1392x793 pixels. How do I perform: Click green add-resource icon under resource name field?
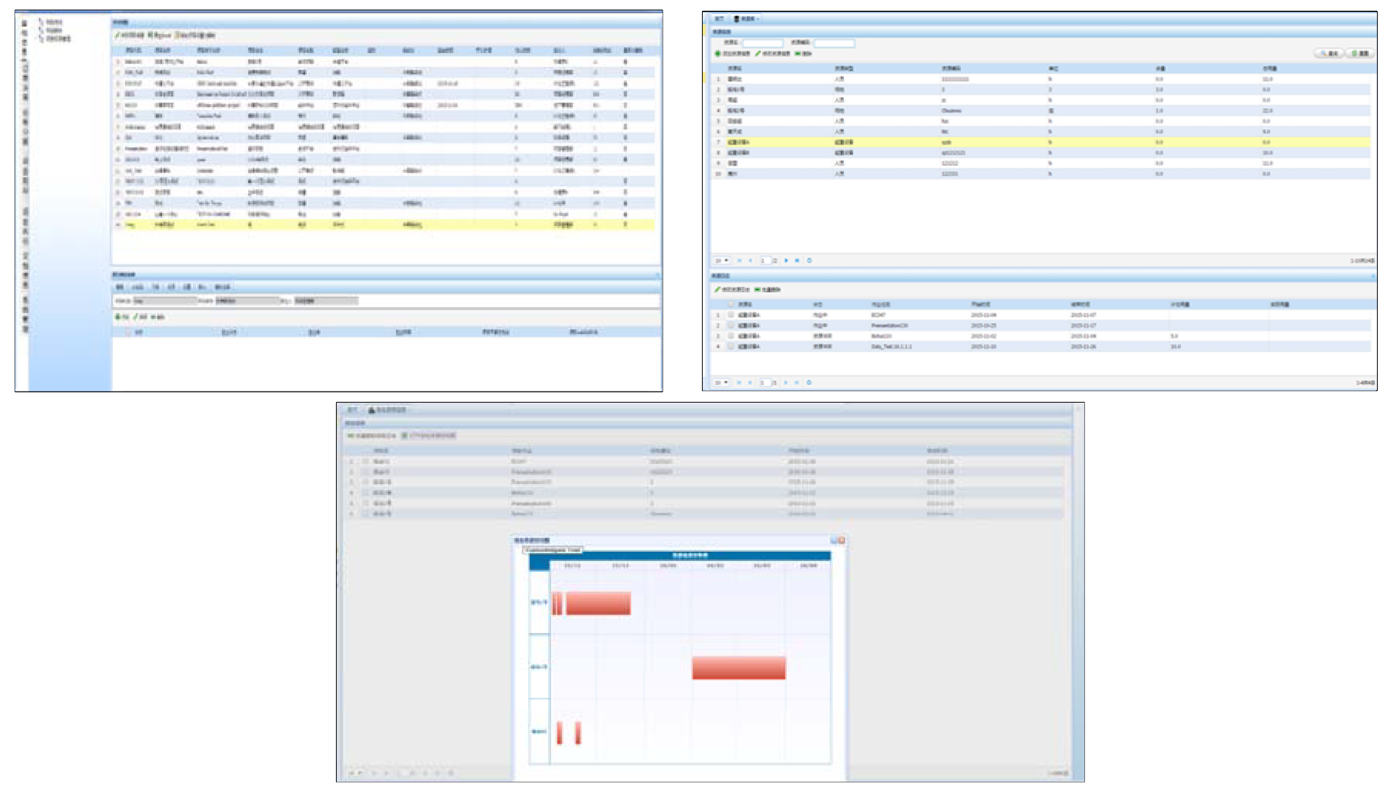click(718, 53)
